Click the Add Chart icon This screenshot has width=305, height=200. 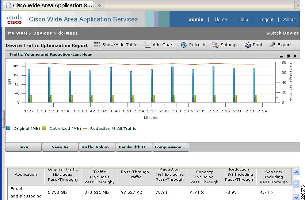[x=148, y=45]
